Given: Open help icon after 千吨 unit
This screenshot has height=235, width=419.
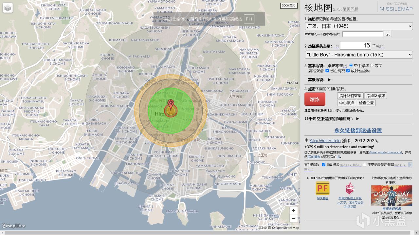Looking at the screenshot, I should click(382, 47).
